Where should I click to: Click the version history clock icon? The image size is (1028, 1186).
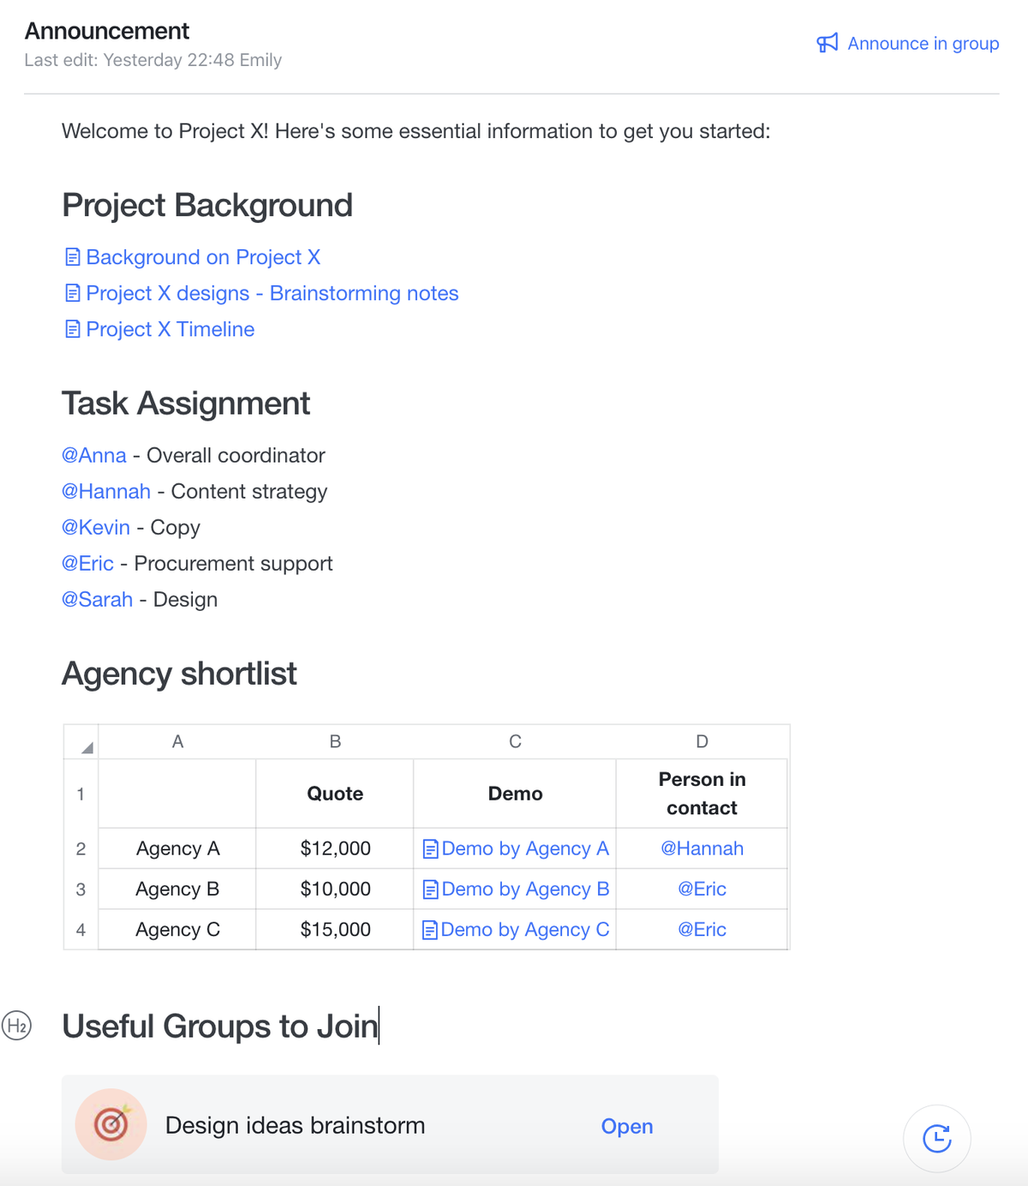tap(936, 1138)
